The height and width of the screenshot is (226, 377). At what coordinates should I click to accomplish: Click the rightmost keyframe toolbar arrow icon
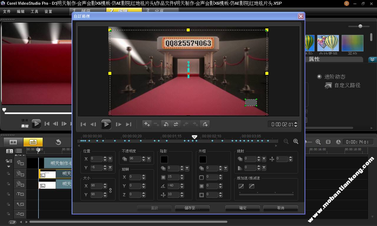205,124
